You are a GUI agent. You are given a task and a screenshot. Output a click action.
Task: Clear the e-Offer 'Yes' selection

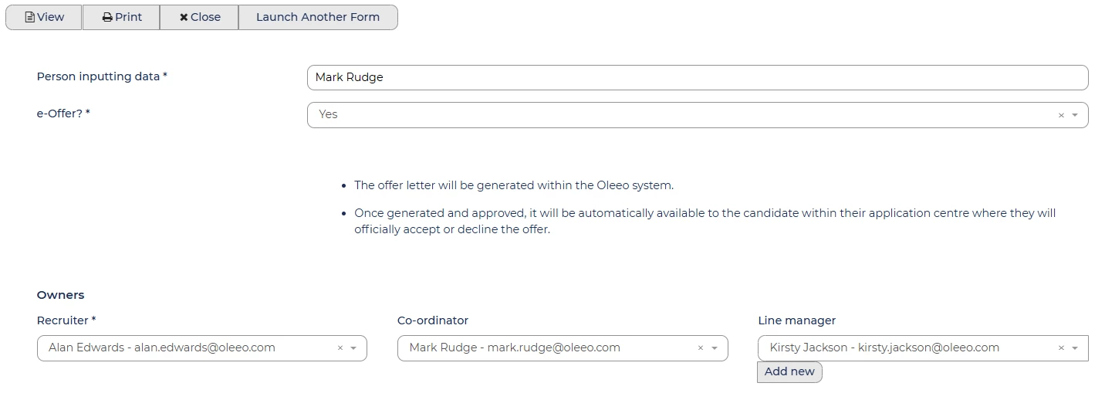[x=1061, y=115]
